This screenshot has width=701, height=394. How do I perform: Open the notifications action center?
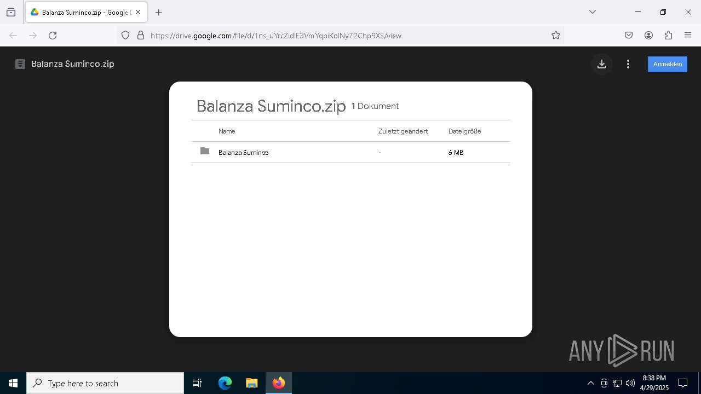pyautogui.click(x=683, y=383)
